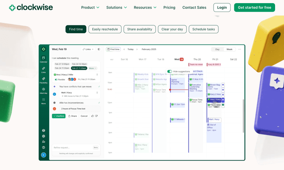This screenshot has width=284, height=170.
Task: Select the Share availability tab
Action: [x=140, y=29]
